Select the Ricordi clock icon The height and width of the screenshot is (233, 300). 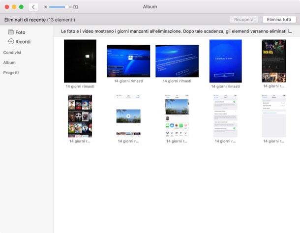11,41
